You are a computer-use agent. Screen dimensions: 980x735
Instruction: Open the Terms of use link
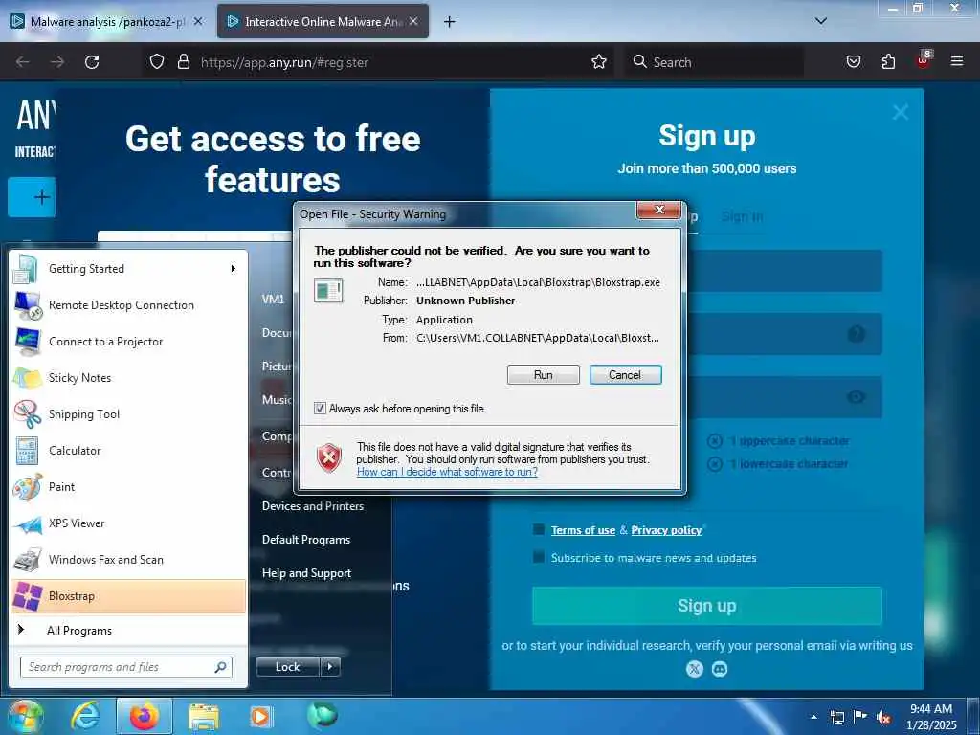click(x=583, y=530)
